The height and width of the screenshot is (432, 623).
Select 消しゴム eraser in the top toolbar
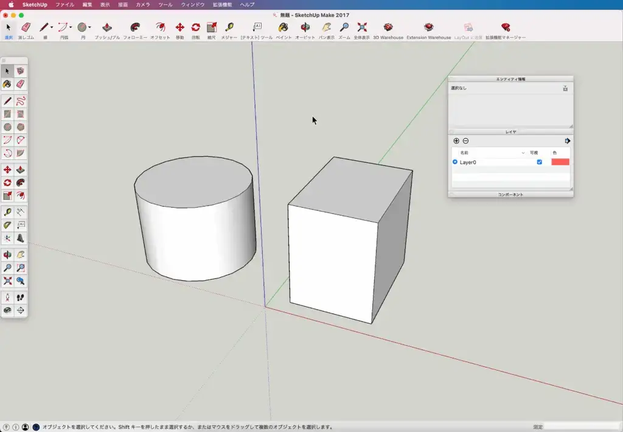pos(26,31)
